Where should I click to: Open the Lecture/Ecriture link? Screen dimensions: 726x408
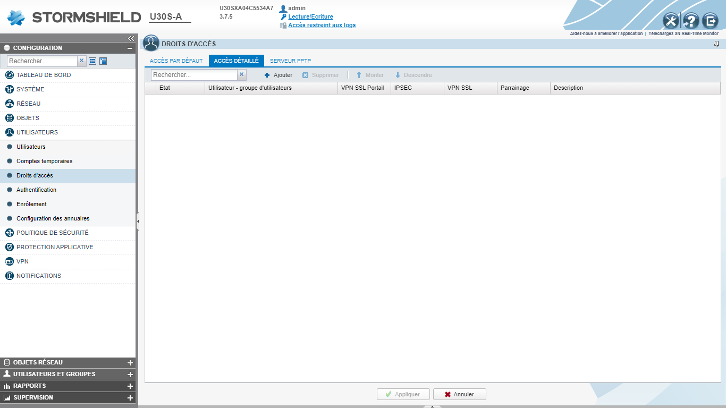310,16
